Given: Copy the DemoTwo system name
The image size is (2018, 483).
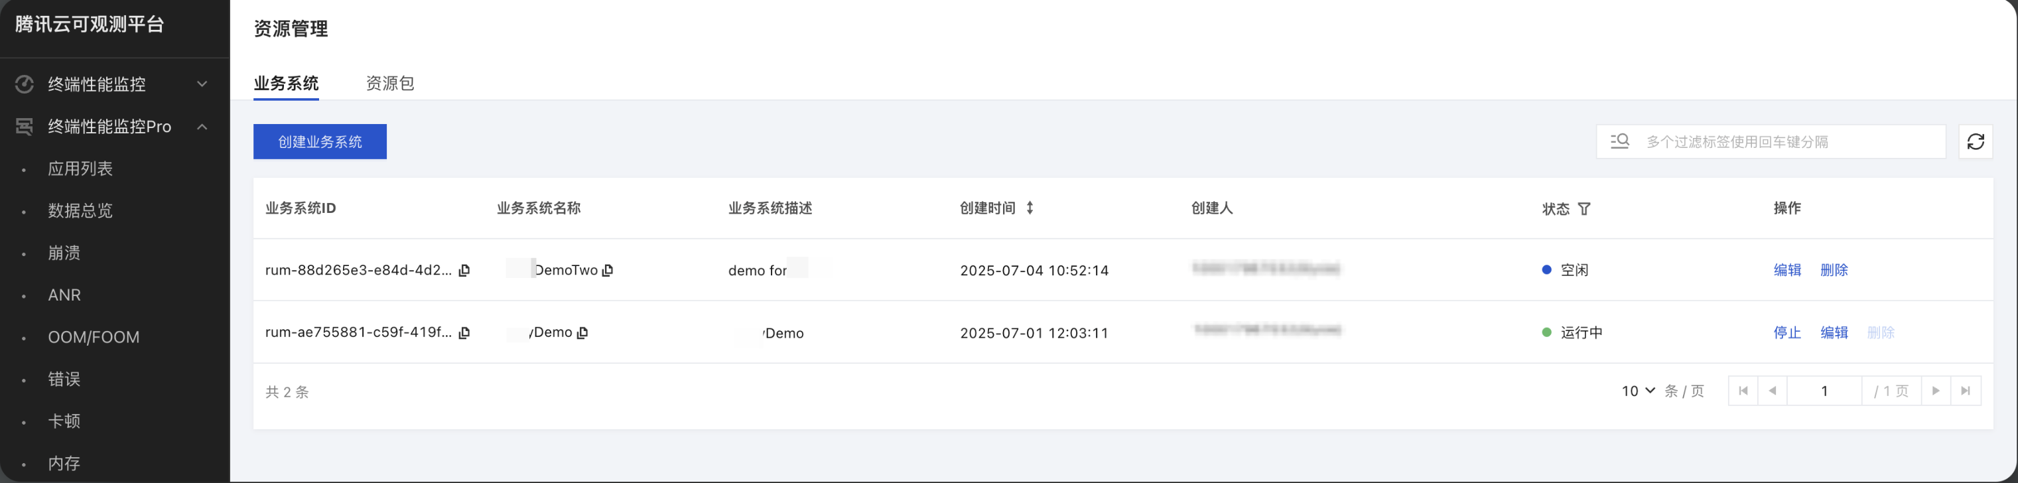Looking at the screenshot, I should pyautogui.click(x=608, y=271).
